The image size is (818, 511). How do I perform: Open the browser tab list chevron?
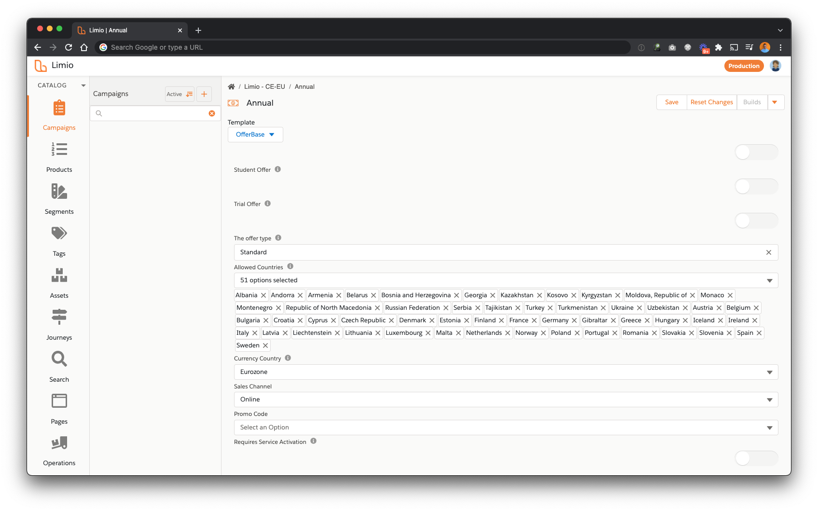[780, 30]
